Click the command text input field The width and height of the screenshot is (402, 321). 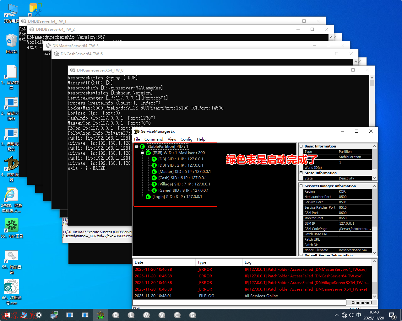239,302
